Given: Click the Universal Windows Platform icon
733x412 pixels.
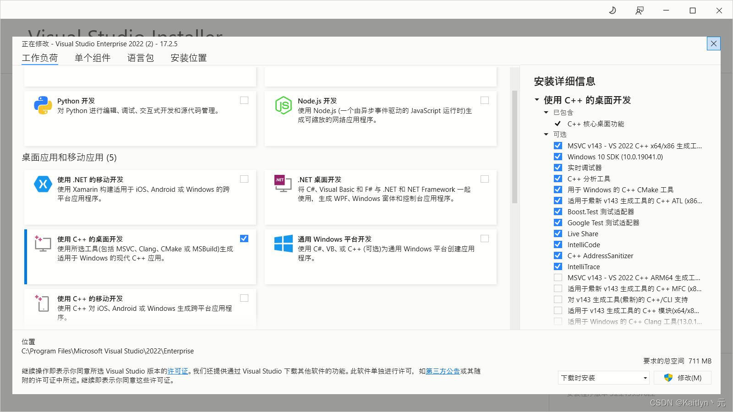Looking at the screenshot, I should click(283, 244).
